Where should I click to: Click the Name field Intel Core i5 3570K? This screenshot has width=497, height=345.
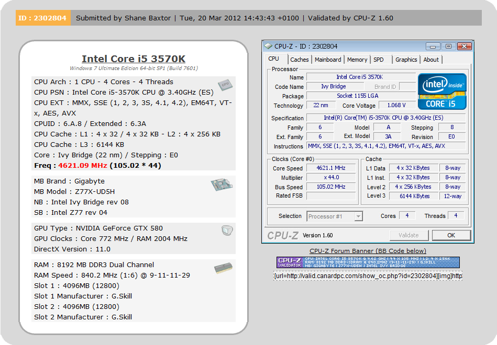361,77
